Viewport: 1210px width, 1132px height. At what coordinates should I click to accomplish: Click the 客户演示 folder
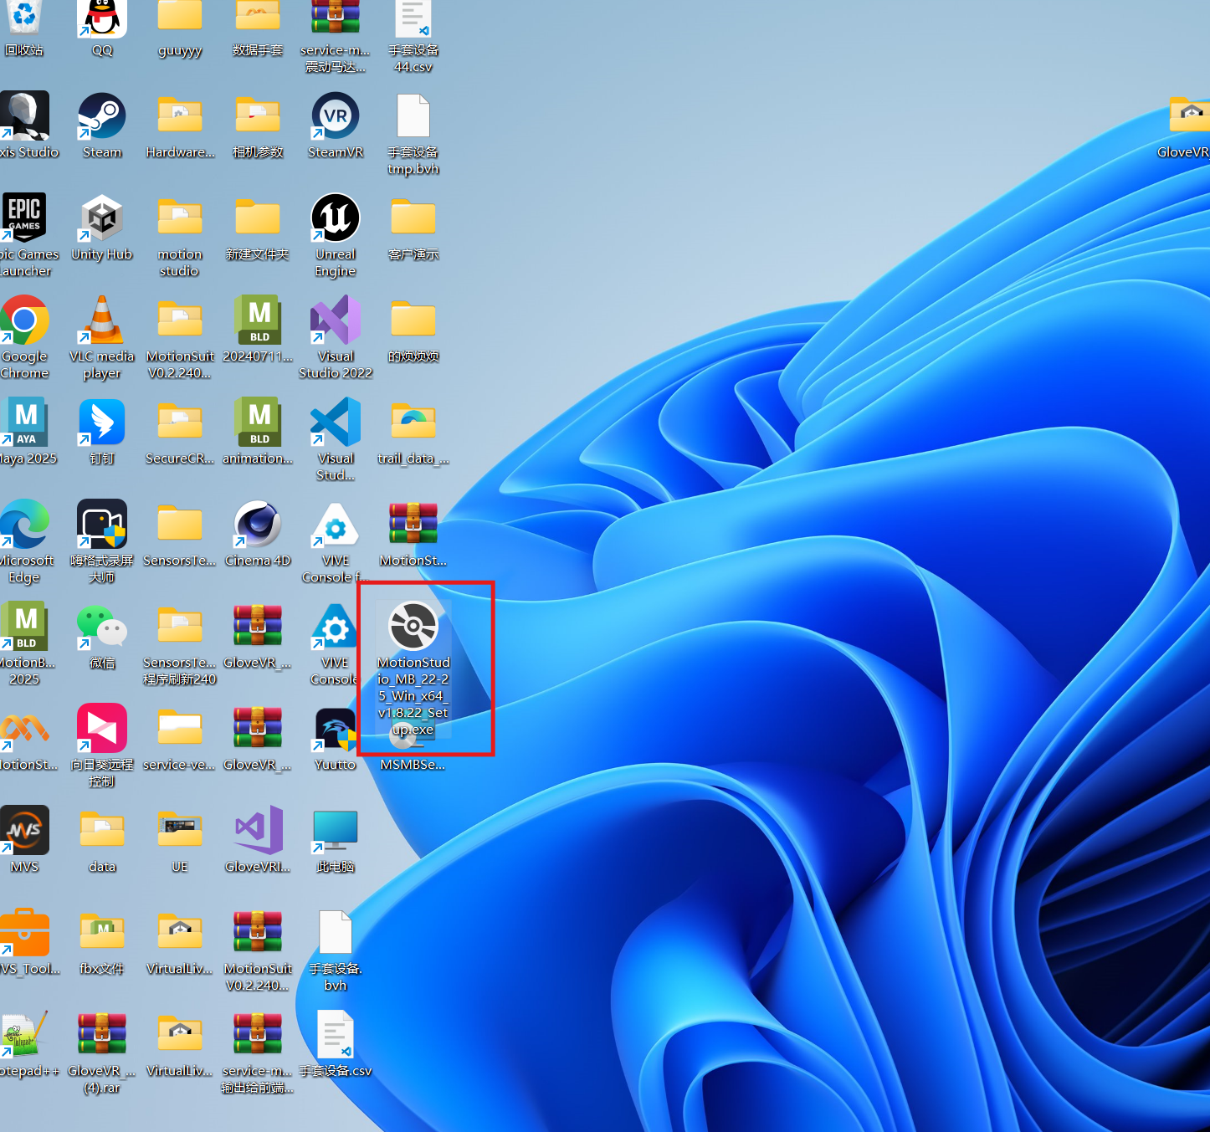[x=413, y=218]
